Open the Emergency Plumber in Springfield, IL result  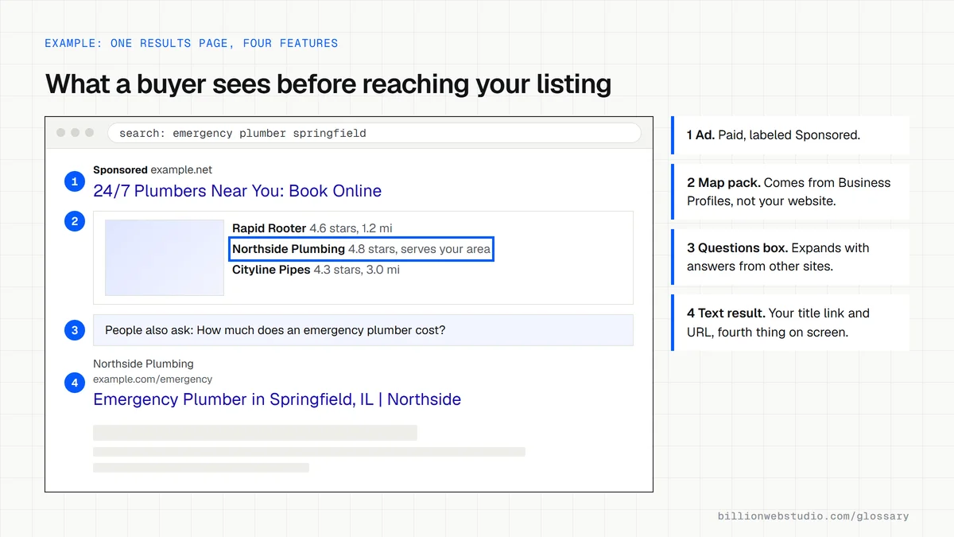[x=277, y=399]
